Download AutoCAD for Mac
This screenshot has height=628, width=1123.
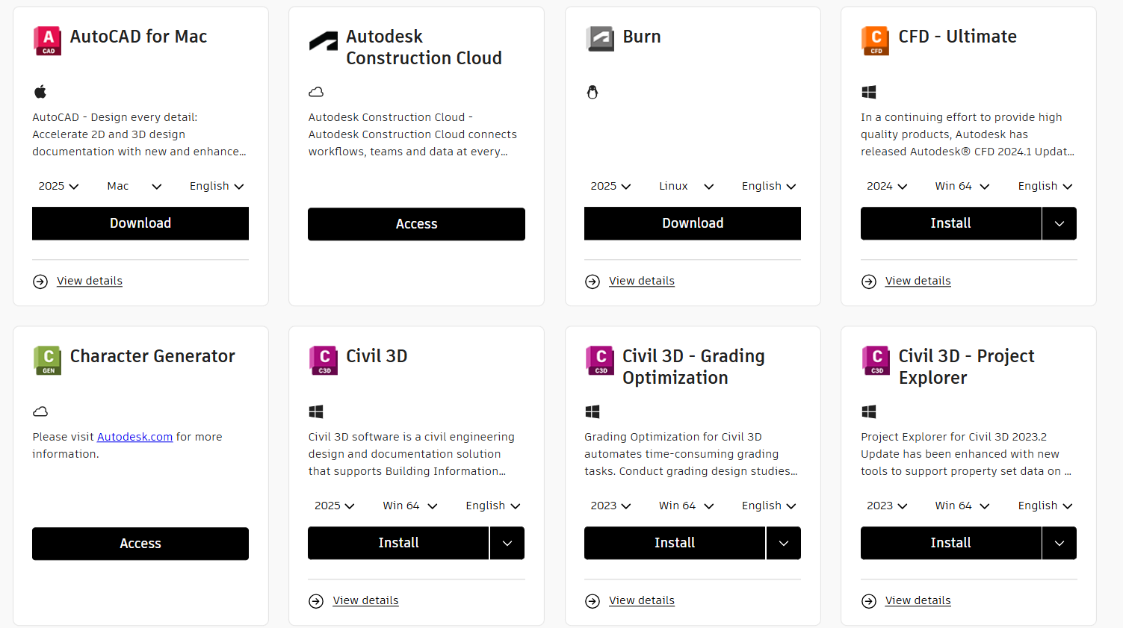[x=140, y=223]
